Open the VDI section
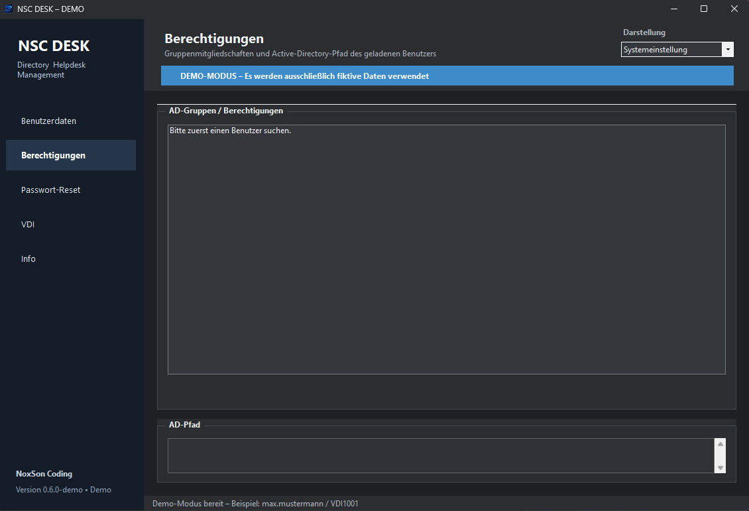The height and width of the screenshot is (511, 749). coord(71,224)
